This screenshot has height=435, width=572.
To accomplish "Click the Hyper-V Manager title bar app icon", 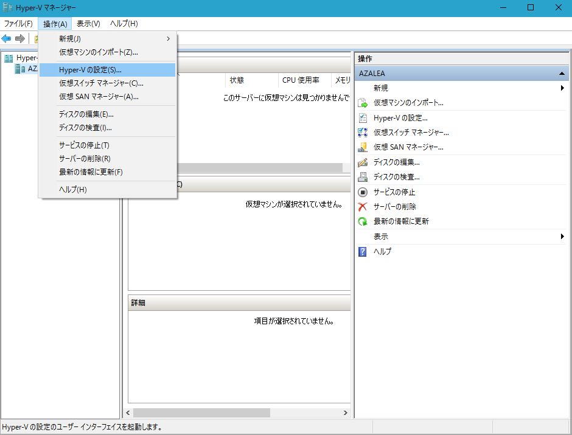I will pos(7,7).
